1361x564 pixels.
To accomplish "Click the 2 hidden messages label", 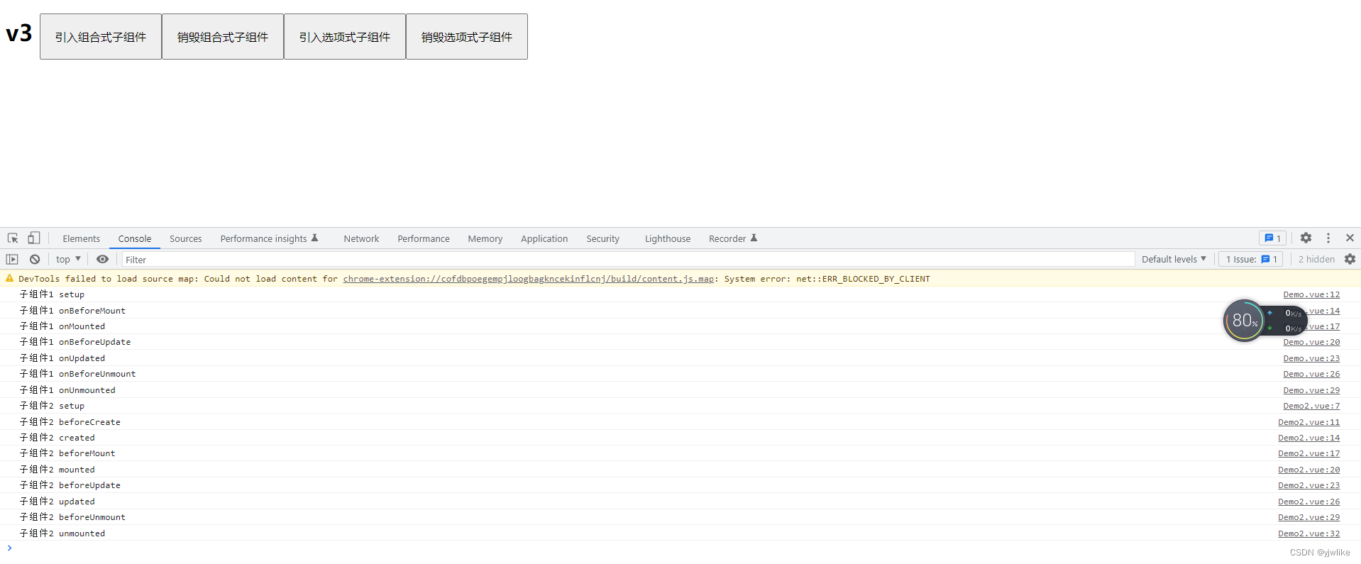I will point(1316,260).
